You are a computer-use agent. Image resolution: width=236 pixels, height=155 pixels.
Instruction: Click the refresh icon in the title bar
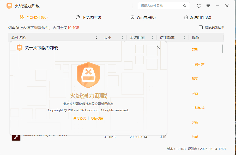pos(199,6)
